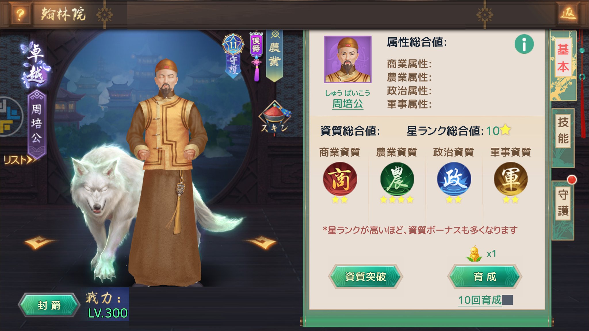Select the green 農 agriculture aptitude icon
Image resolution: width=589 pixels, height=331 pixels.
pyautogui.click(x=397, y=179)
